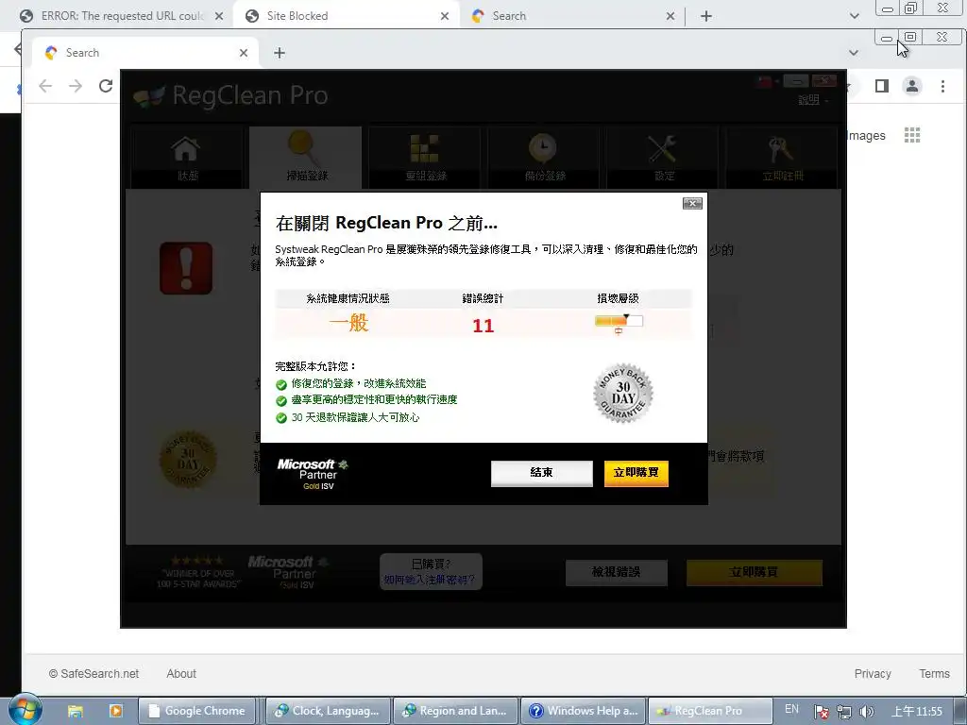Switch to the Region and Language taskbar button
Screen dimensions: 967x725
pos(456,711)
